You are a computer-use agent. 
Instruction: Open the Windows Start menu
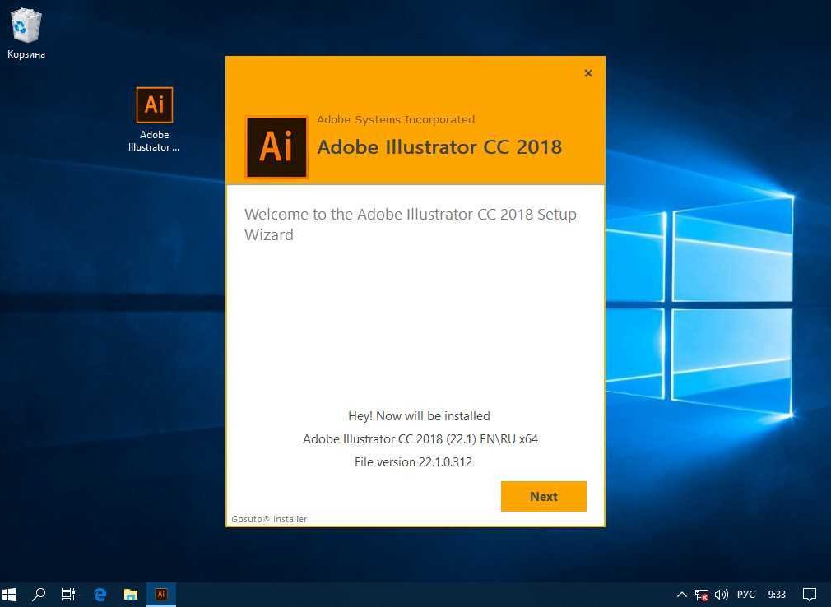coord(10,595)
